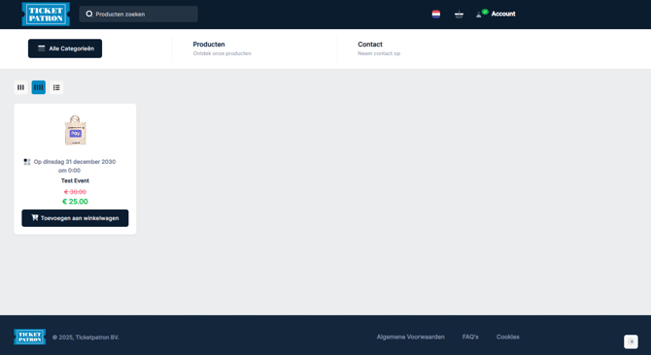This screenshot has width=651, height=355.
Task: Click Toevoegen aan winkelwagen button
Action: click(x=75, y=218)
